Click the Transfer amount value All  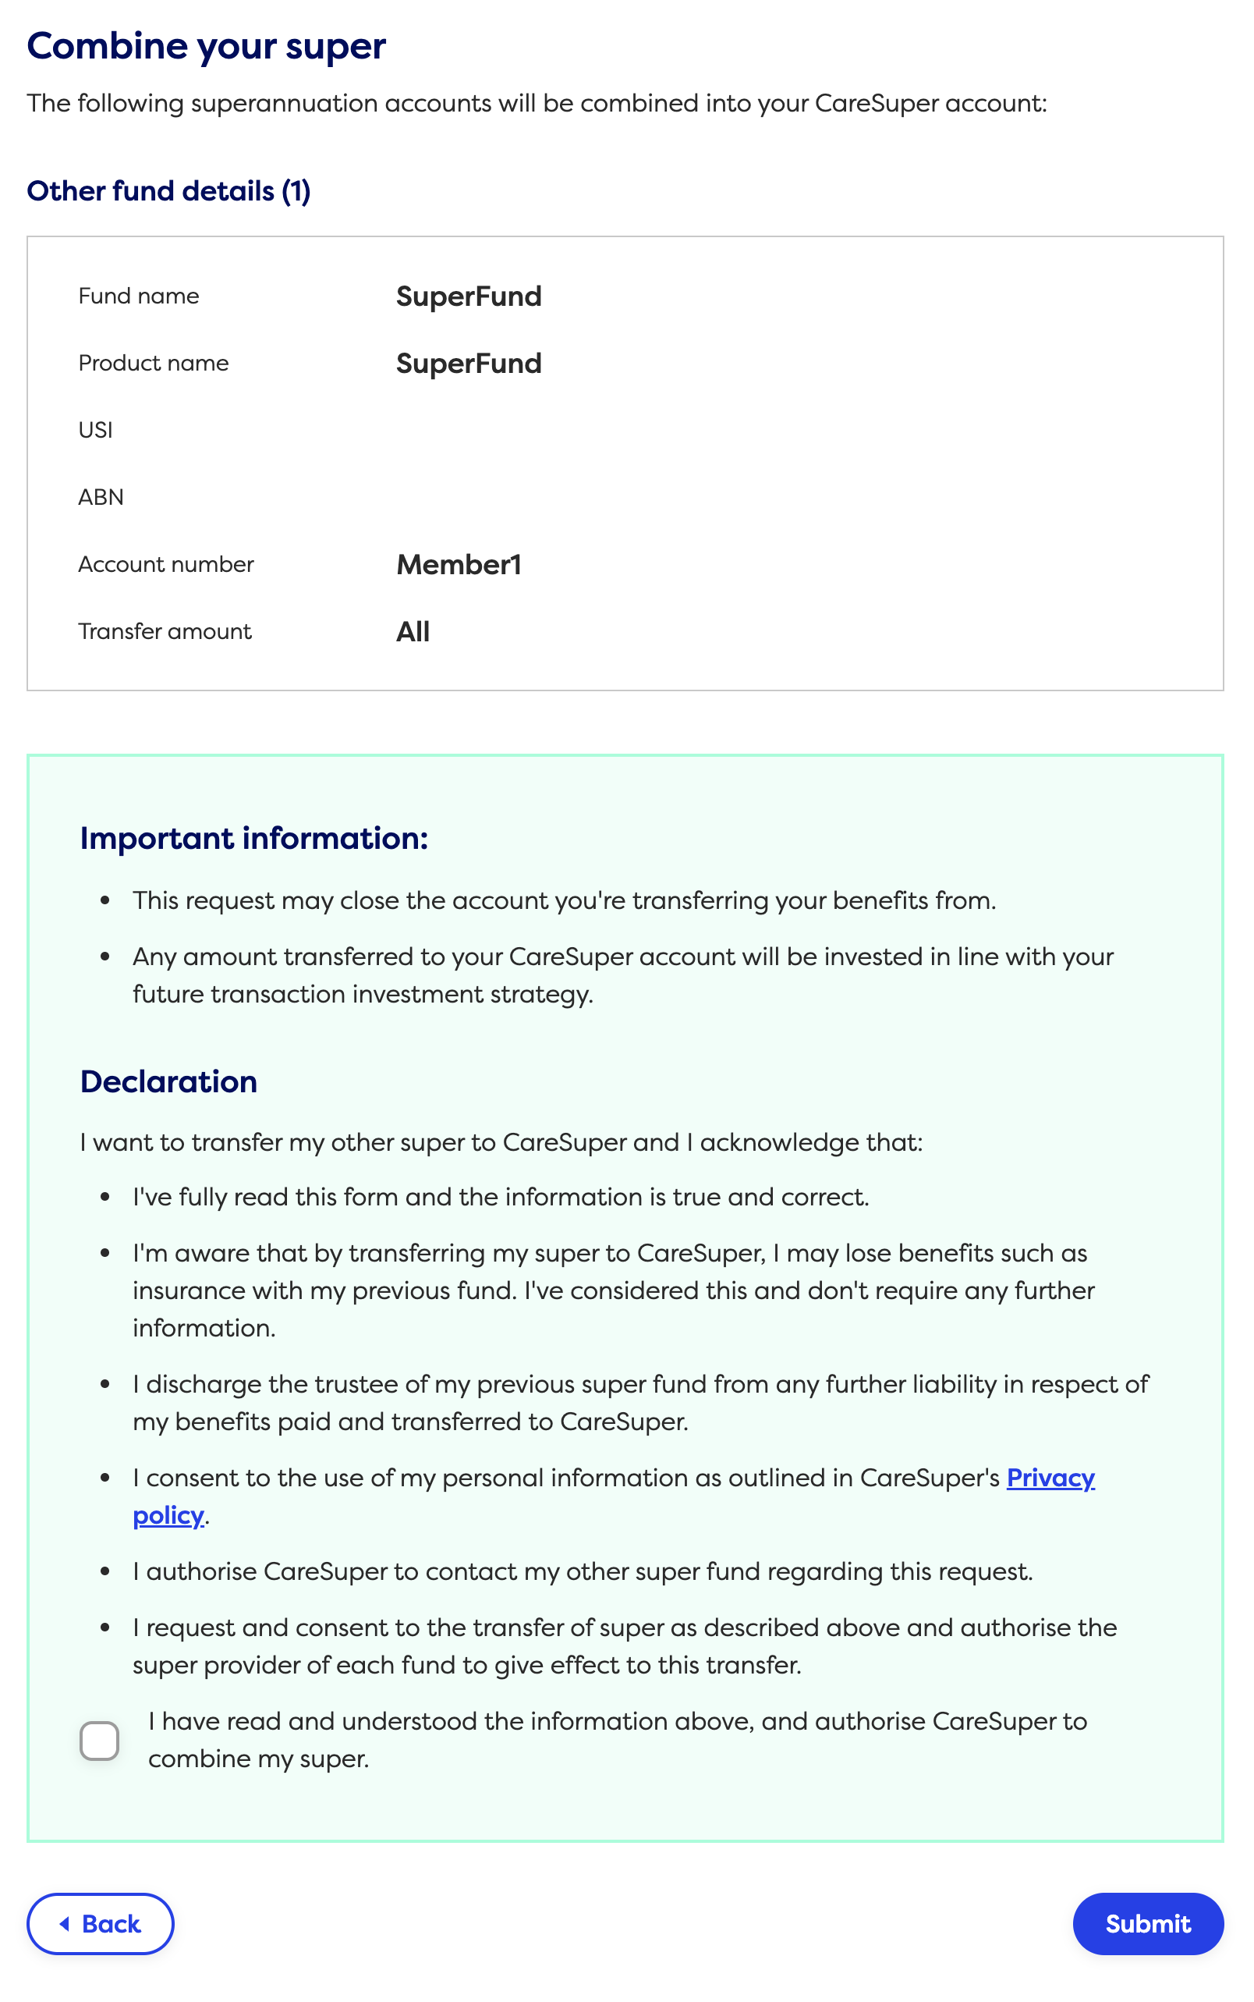tap(413, 631)
